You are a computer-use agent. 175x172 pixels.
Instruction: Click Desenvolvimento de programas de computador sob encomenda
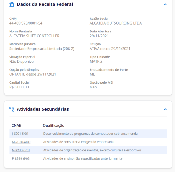point(90,134)
